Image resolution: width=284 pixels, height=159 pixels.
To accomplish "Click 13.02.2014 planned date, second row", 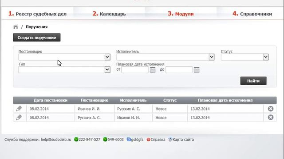I will 200,118.
